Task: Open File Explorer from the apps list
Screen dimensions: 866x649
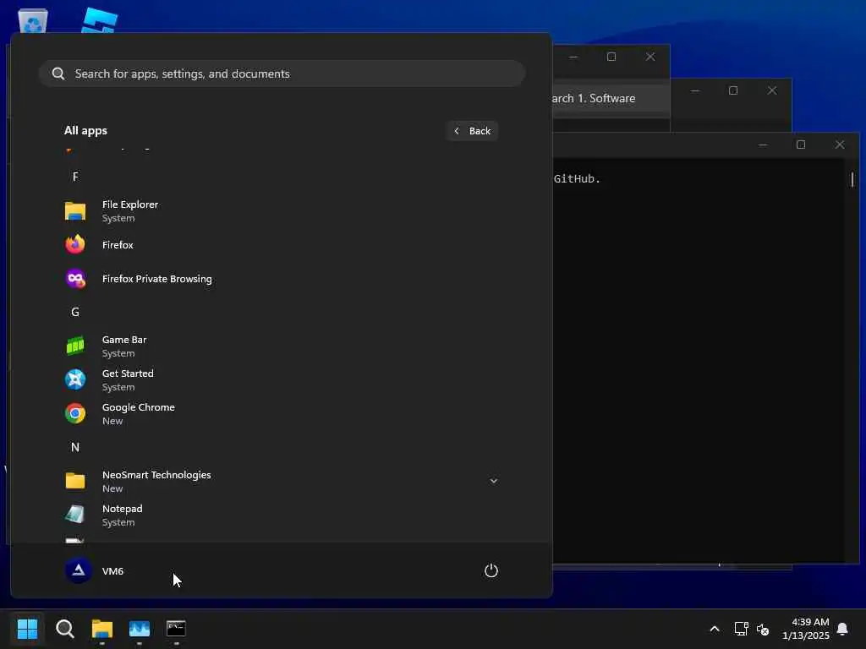Action: click(x=282, y=210)
